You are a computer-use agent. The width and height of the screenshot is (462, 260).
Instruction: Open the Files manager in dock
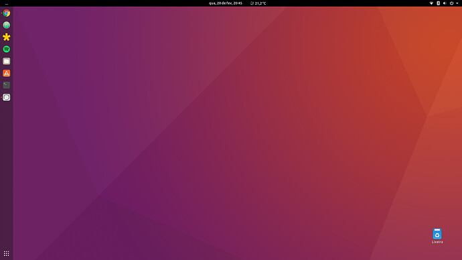coord(7,61)
